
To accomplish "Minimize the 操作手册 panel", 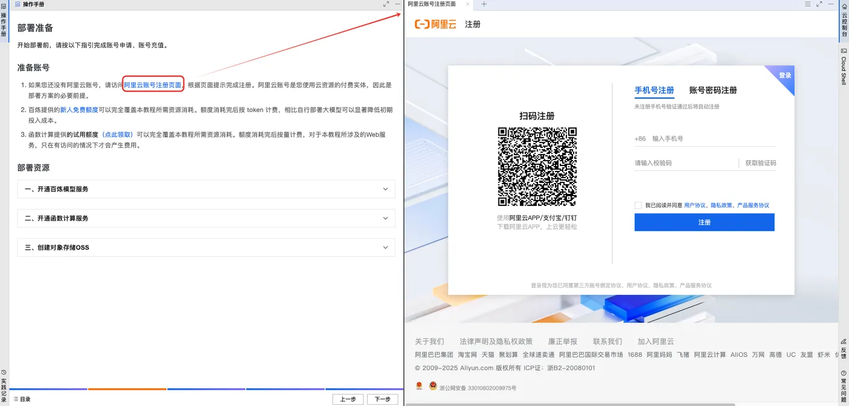I will (x=397, y=4).
